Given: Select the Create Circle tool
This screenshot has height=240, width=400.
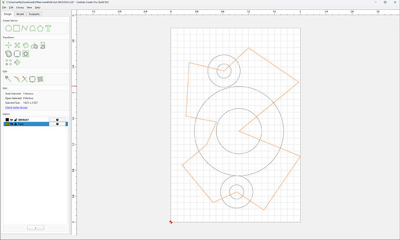Looking at the screenshot, I should [x=9, y=28].
